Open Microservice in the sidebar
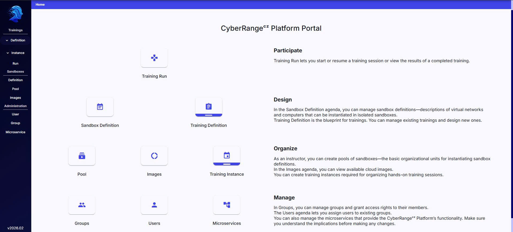The width and height of the screenshot is (513, 232). pyautogui.click(x=16, y=132)
